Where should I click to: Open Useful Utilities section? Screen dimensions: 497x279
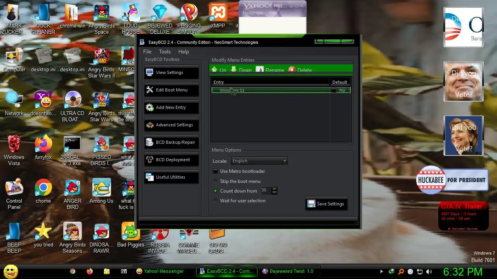click(x=172, y=177)
